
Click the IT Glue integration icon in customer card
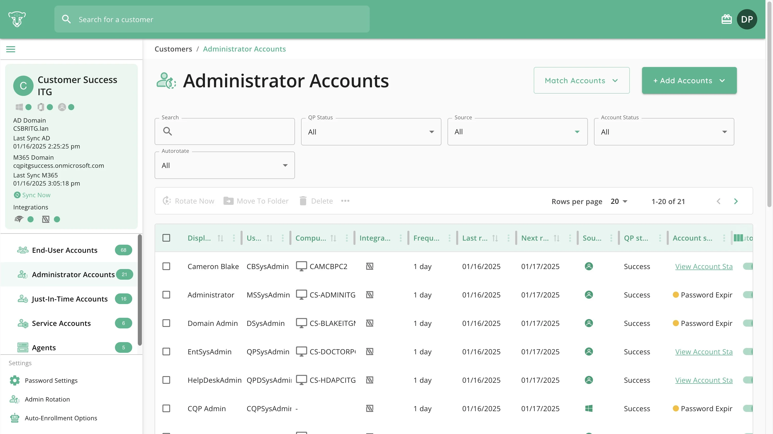(46, 219)
